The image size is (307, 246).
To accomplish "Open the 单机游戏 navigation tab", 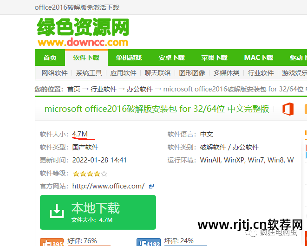I will pyautogui.click(x=129, y=58).
